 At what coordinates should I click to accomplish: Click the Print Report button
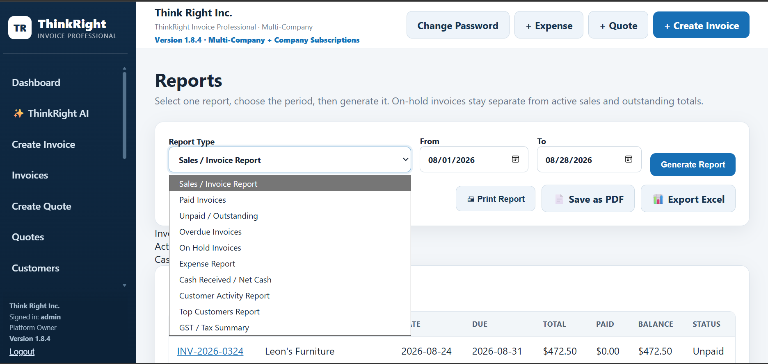[495, 199]
